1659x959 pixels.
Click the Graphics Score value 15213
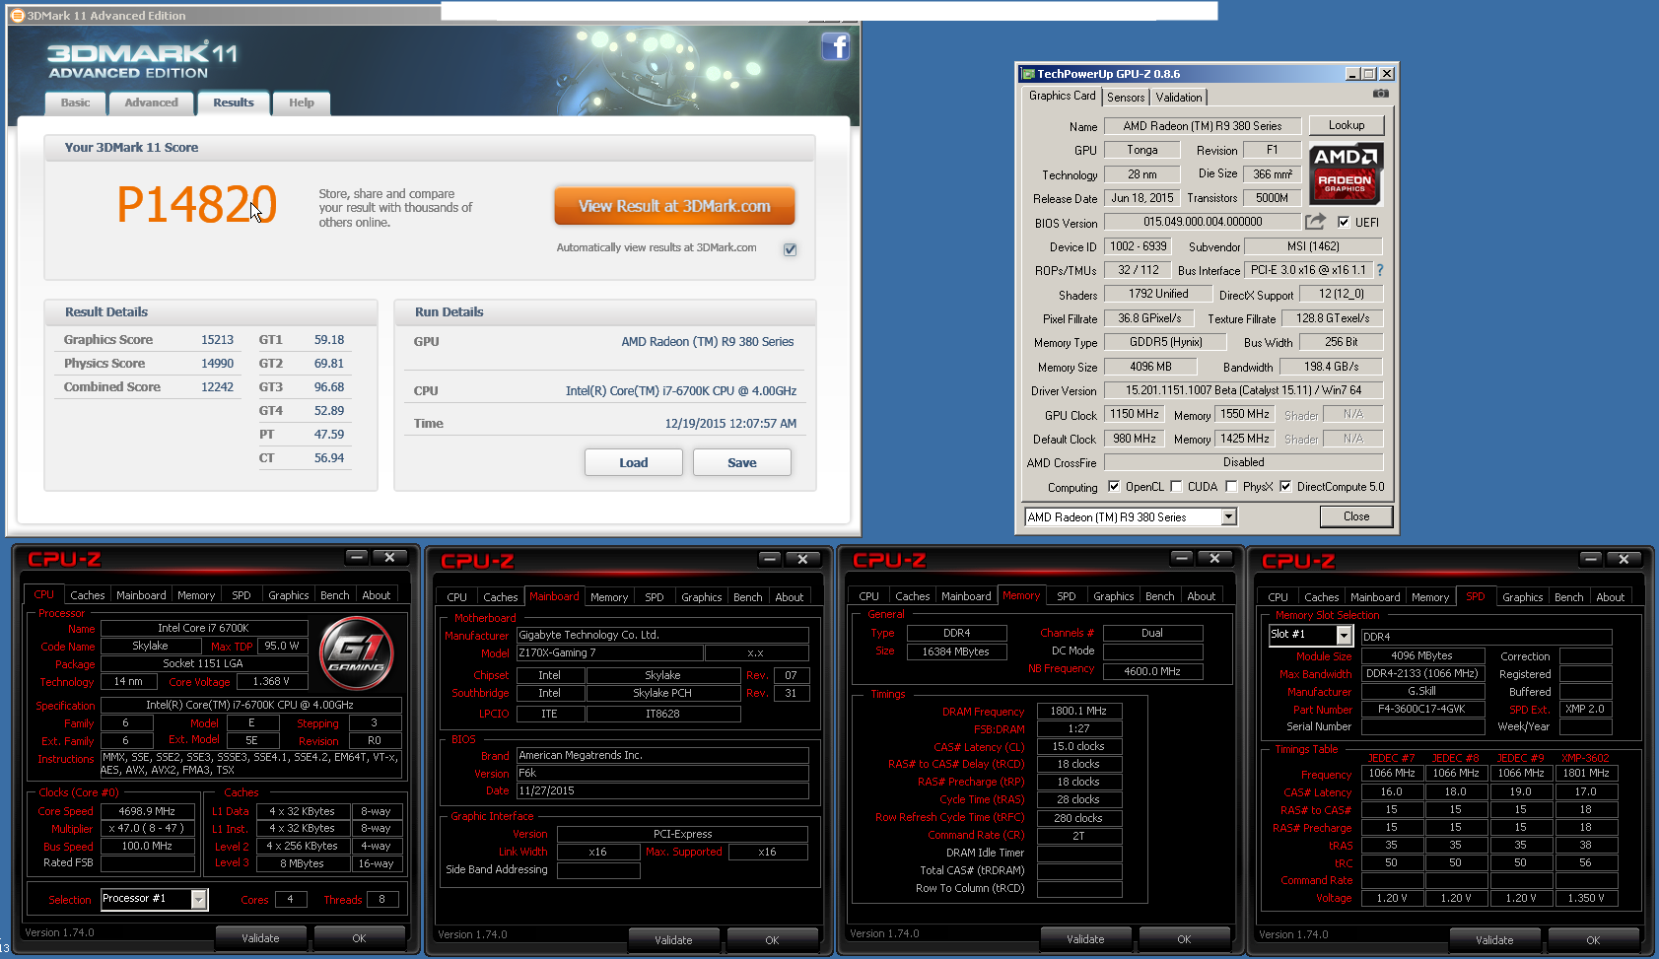tap(217, 340)
